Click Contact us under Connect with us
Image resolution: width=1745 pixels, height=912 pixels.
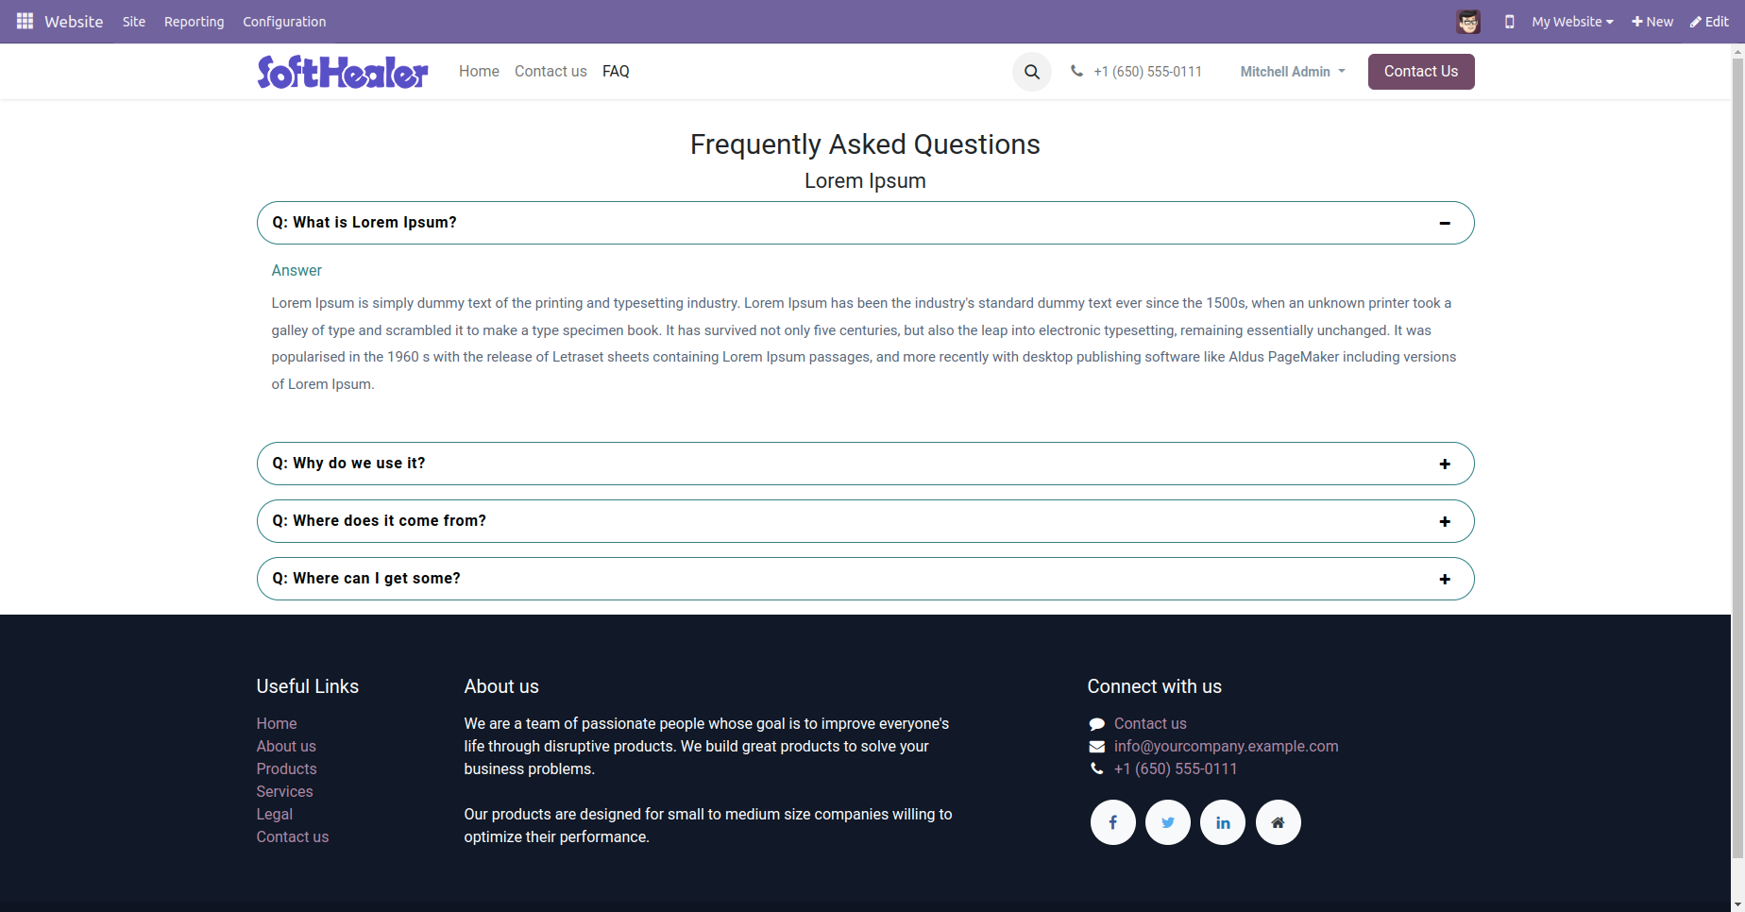tap(1150, 724)
